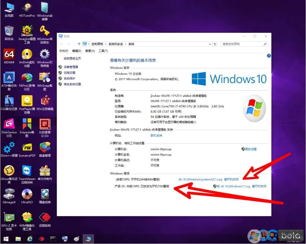Select the TeamViewer remote control icon
Viewport: 306px width, 244px height.
(x=27, y=174)
